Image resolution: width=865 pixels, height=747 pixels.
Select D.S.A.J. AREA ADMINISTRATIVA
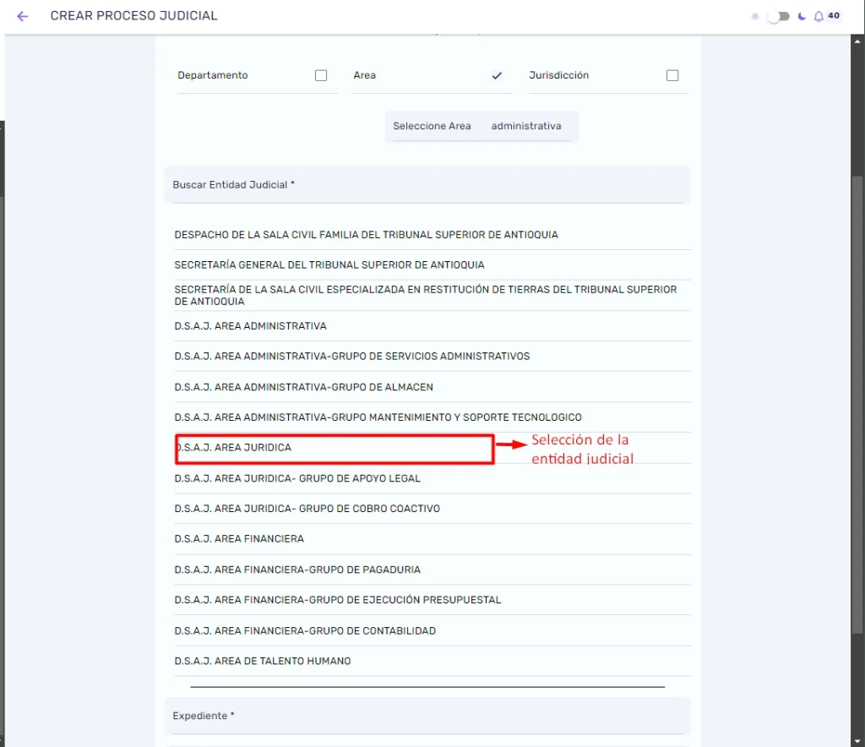432,326
